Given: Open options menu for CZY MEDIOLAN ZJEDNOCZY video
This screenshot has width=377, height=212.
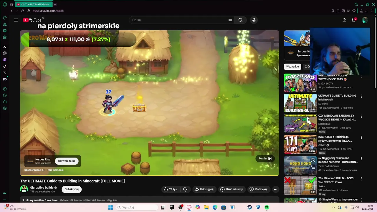Looking at the screenshot, I should (361, 116).
